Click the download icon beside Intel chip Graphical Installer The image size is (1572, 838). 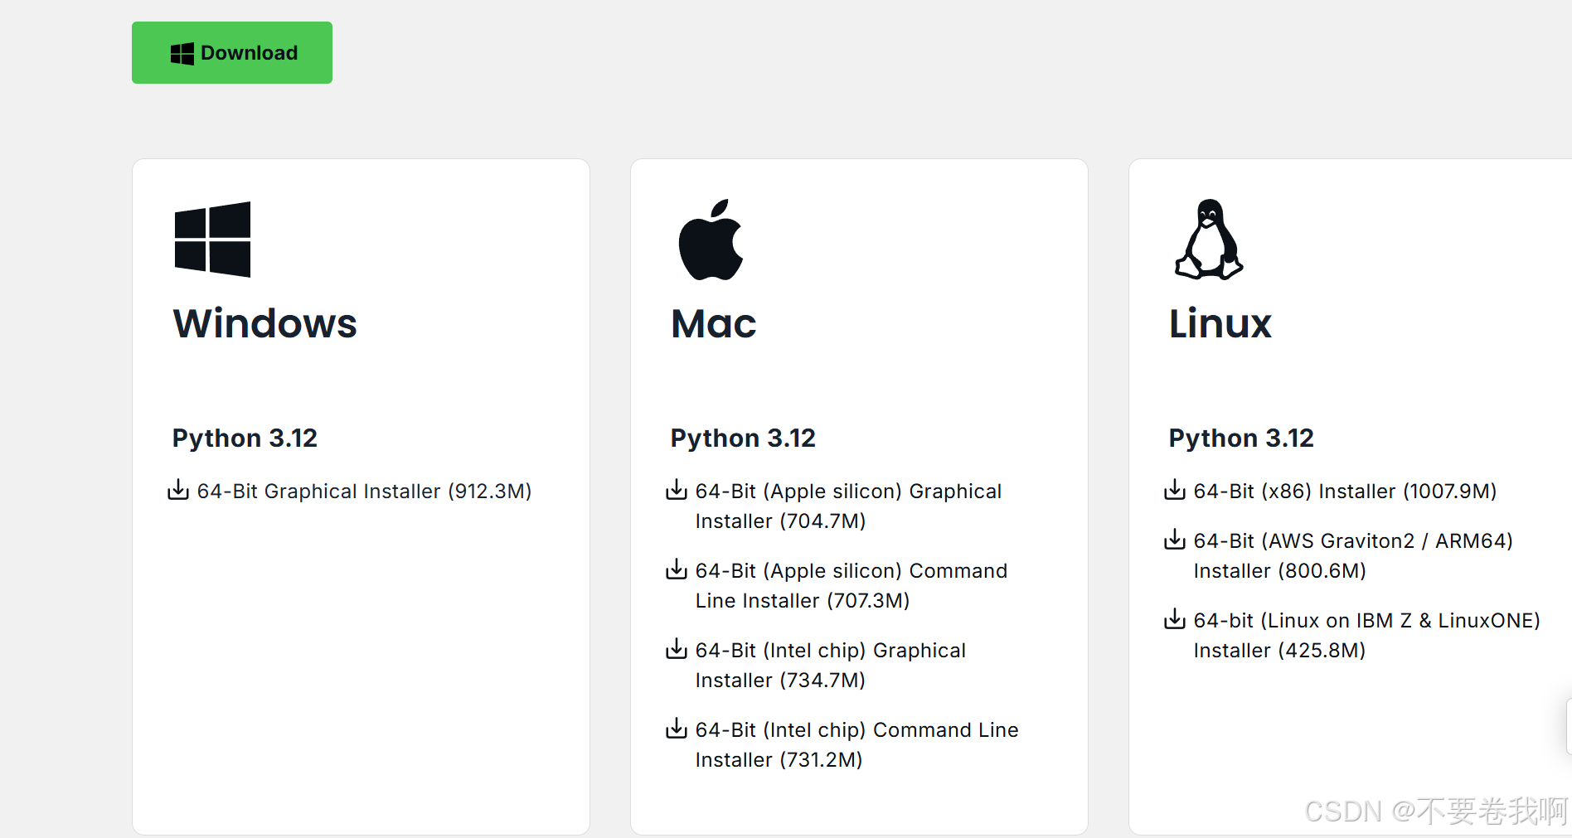click(x=677, y=650)
